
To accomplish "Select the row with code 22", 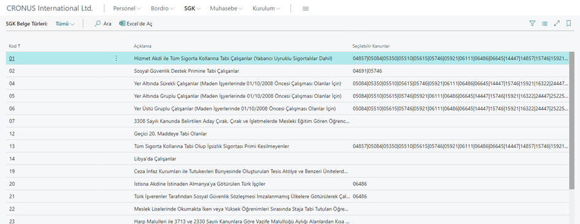I will pyautogui.click(x=287, y=209).
